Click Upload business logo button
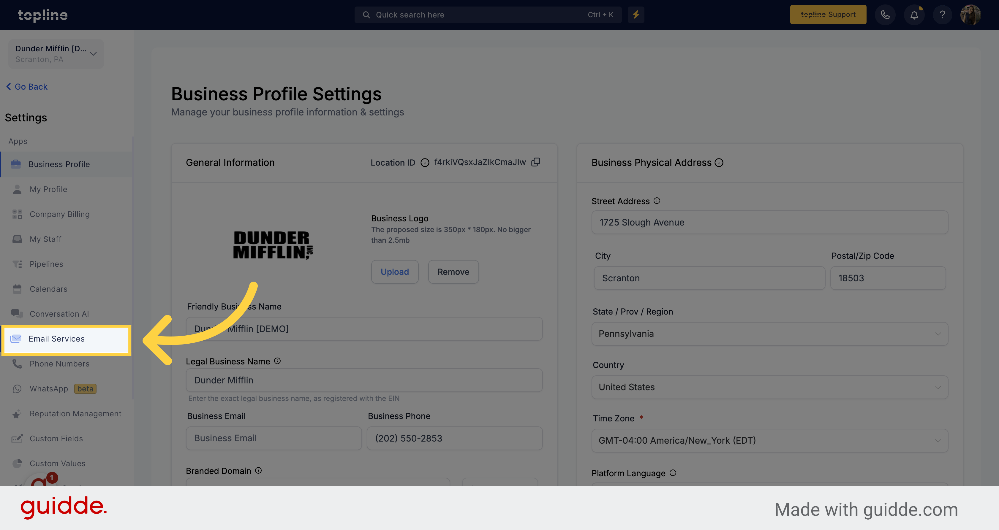 [x=394, y=272]
